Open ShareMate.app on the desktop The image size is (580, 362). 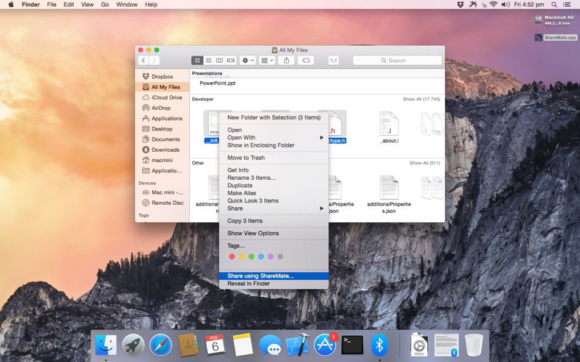[556, 37]
